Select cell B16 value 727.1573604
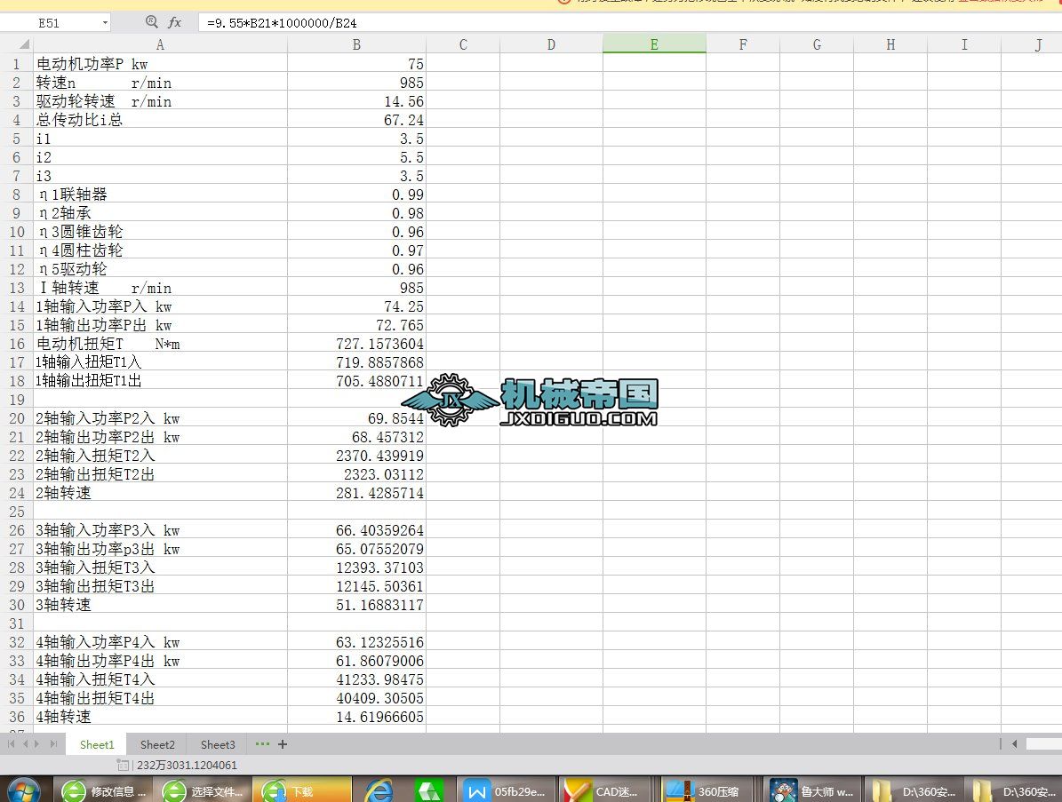 (357, 344)
